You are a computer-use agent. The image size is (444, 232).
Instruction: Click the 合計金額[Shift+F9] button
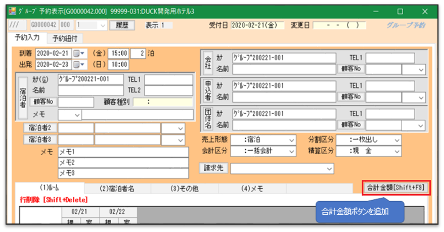(x=396, y=188)
